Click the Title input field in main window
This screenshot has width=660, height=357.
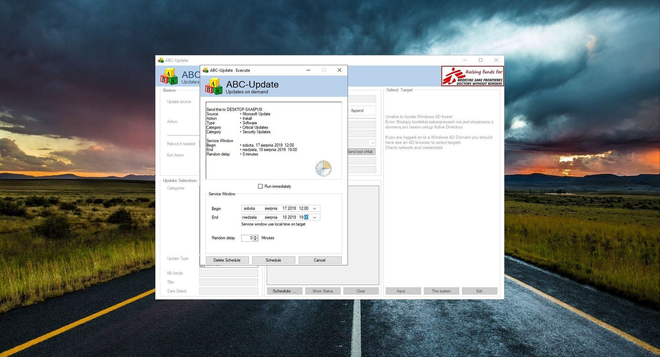229,282
